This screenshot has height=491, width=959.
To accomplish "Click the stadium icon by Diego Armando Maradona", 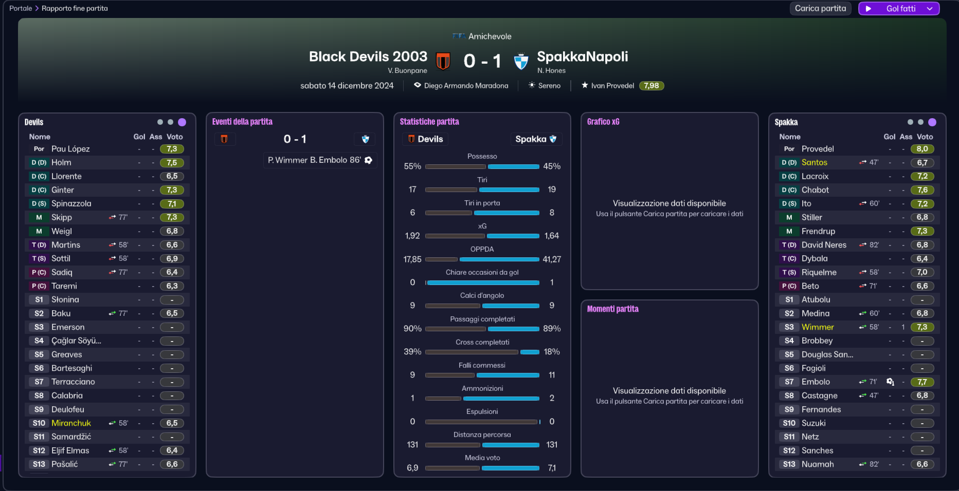I will [418, 85].
